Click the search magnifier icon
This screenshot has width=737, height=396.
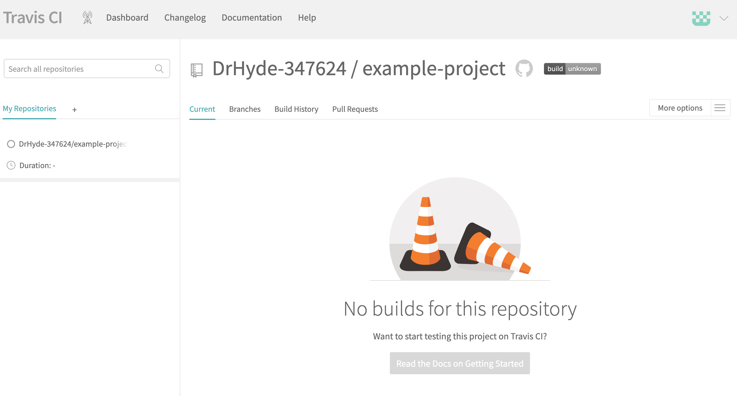[159, 69]
